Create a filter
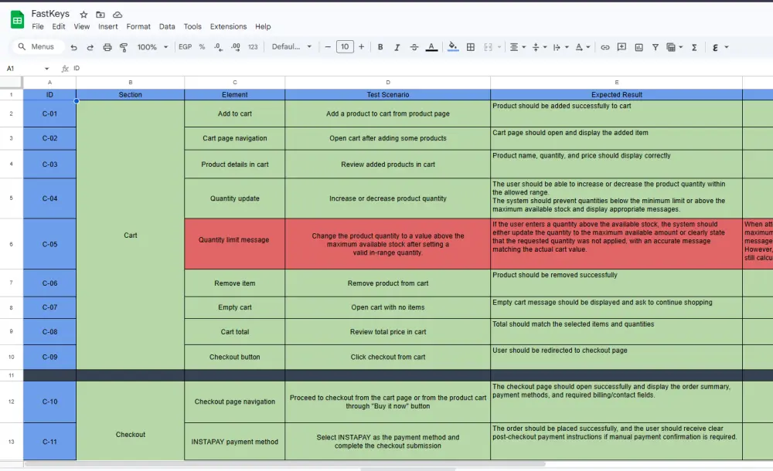This screenshot has width=773, height=471. click(x=656, y=47)
